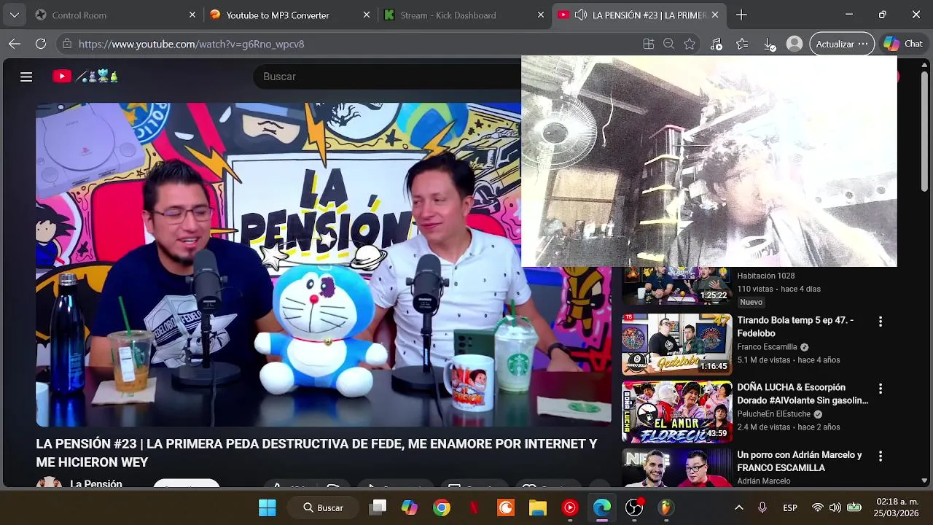
Task: Click the main video player
Action: point(324,264)
